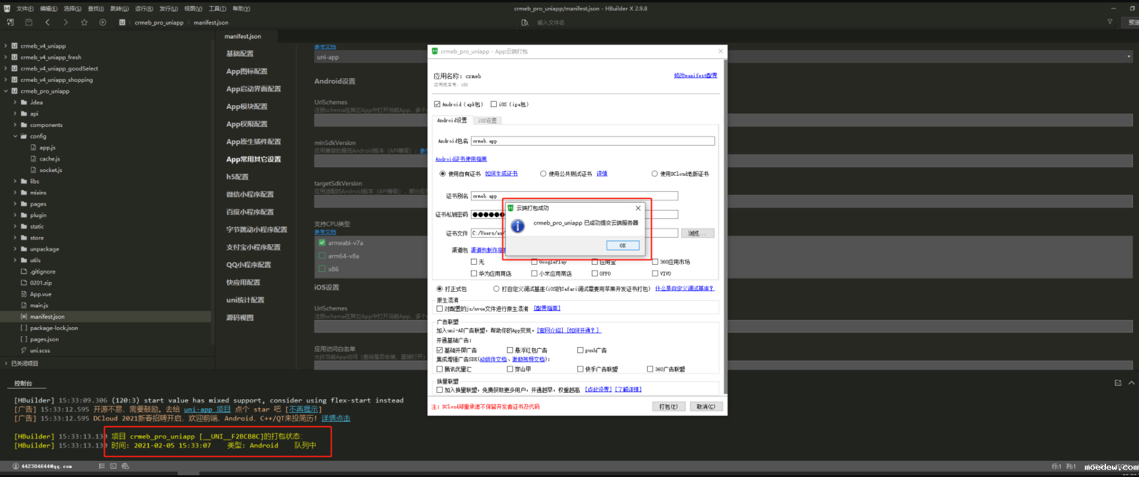Enable the arm64-v8a CPU checkbox
The height and width of the screenshot is (477, 1139).
point(322,256)
